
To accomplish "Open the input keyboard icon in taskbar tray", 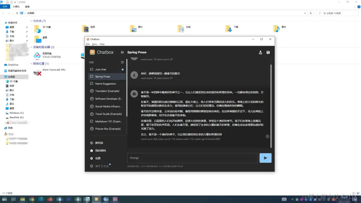I will pos(284,199).
